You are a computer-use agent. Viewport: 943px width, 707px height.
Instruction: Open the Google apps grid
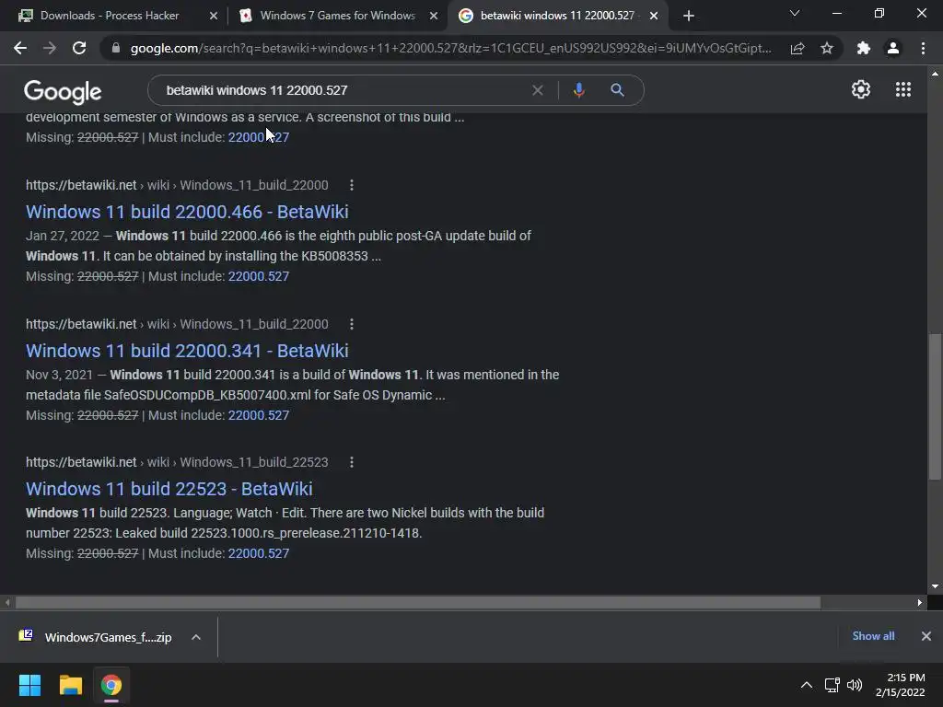point(903,89)
